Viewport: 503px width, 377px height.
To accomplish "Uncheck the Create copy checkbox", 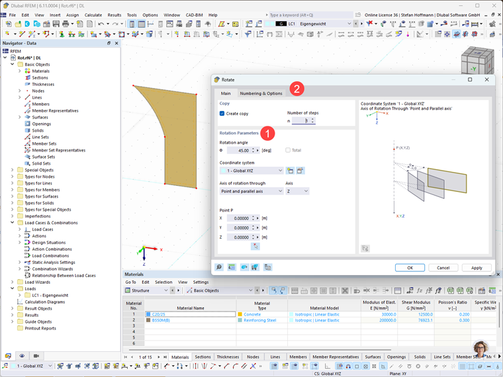I will [222, 114].
